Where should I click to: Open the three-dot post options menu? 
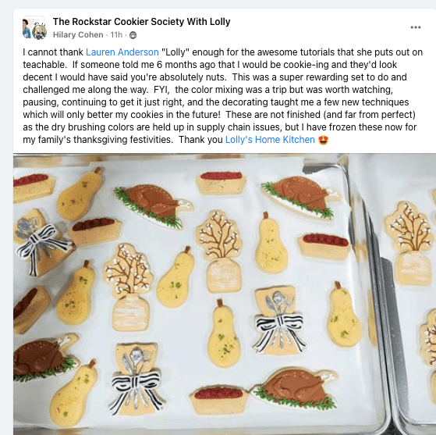pos(416,27)
